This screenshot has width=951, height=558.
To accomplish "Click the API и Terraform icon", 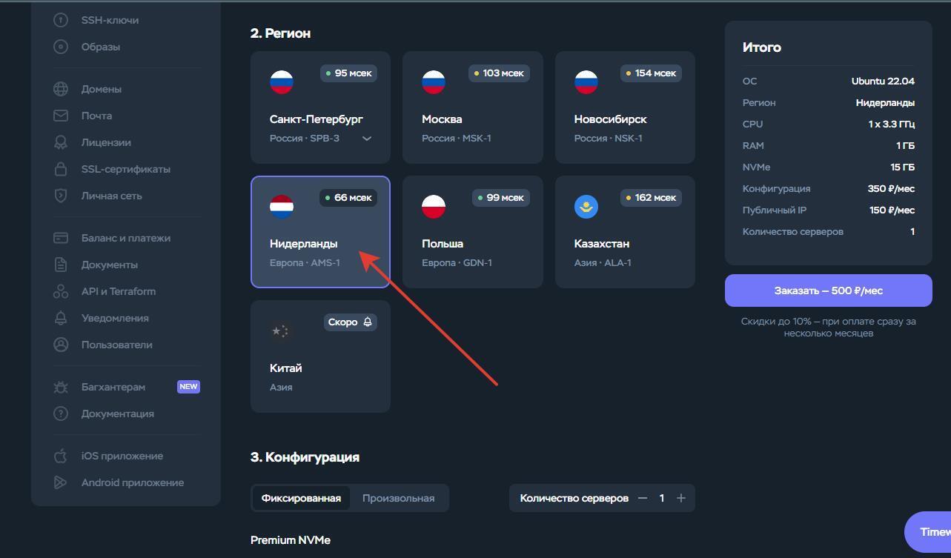I will [60, 291].
